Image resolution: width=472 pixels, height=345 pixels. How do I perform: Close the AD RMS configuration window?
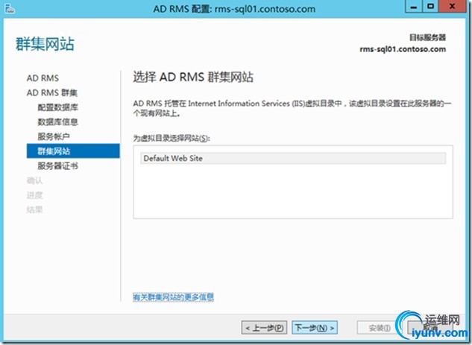(452, 6)
